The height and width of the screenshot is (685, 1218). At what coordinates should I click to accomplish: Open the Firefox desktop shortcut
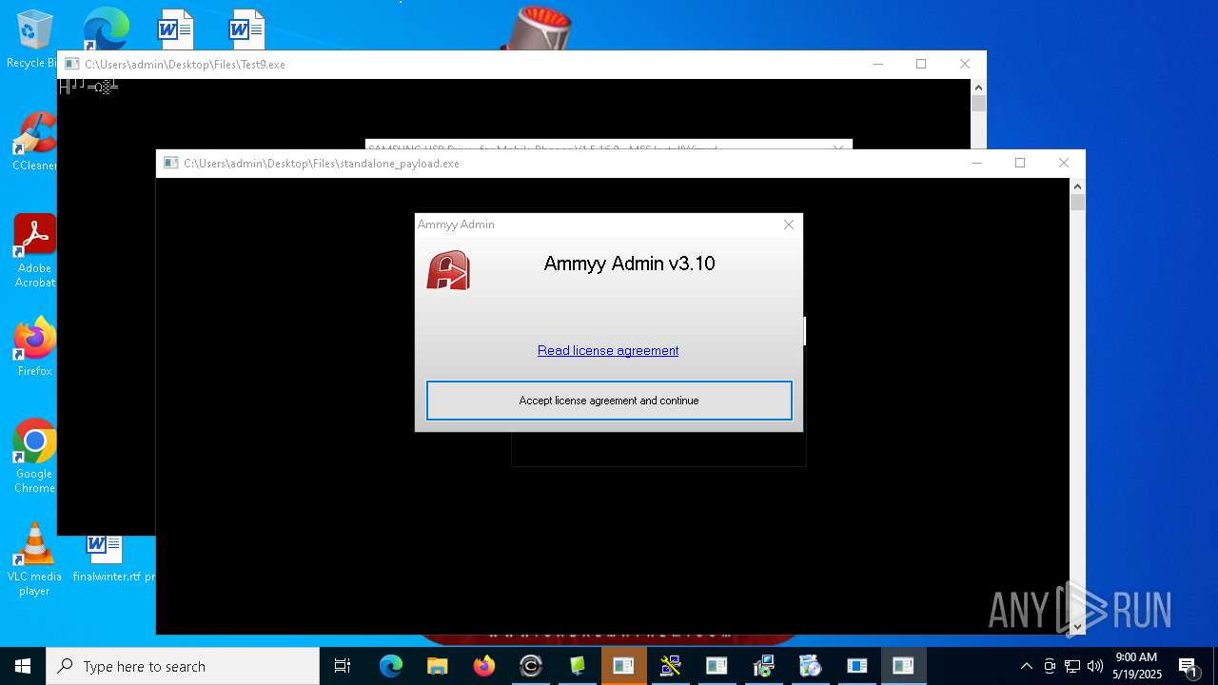click(34, 347)
